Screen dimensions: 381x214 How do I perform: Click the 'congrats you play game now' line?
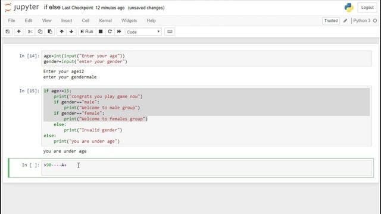click(x=98, y=96)
